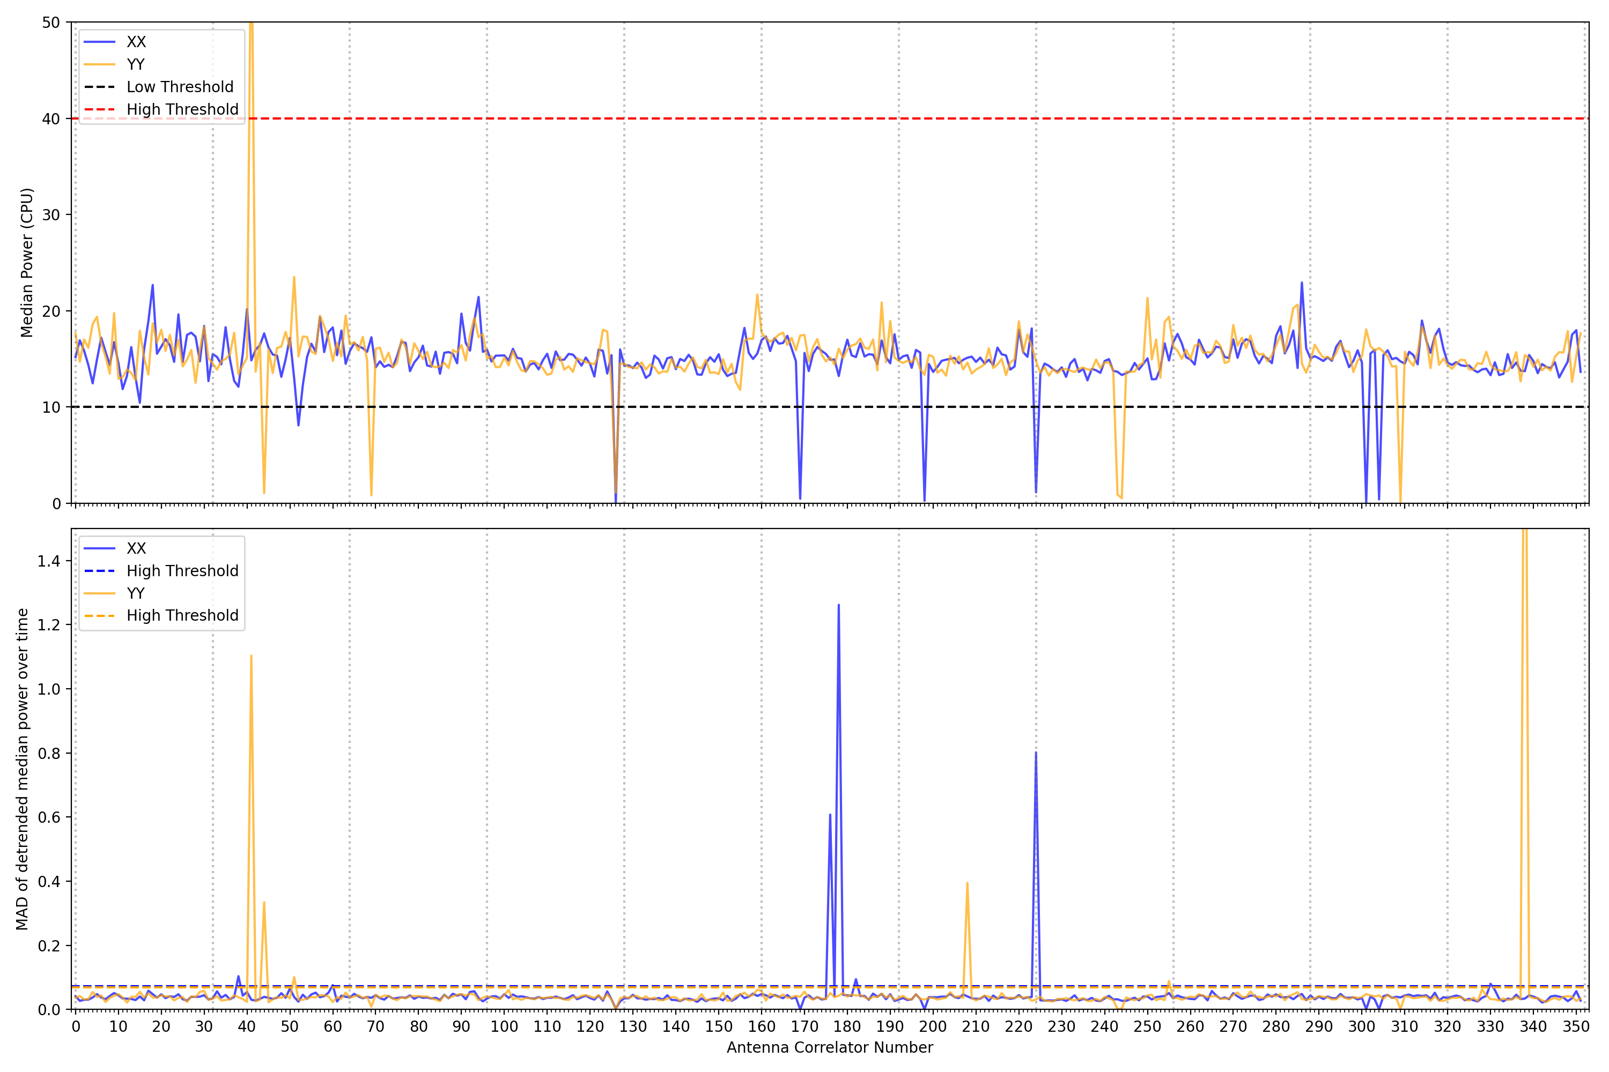Screen dimensions: 1609x1072
Task: Click the MAD of detrended median power label
Action: click(x=22, y=769)
